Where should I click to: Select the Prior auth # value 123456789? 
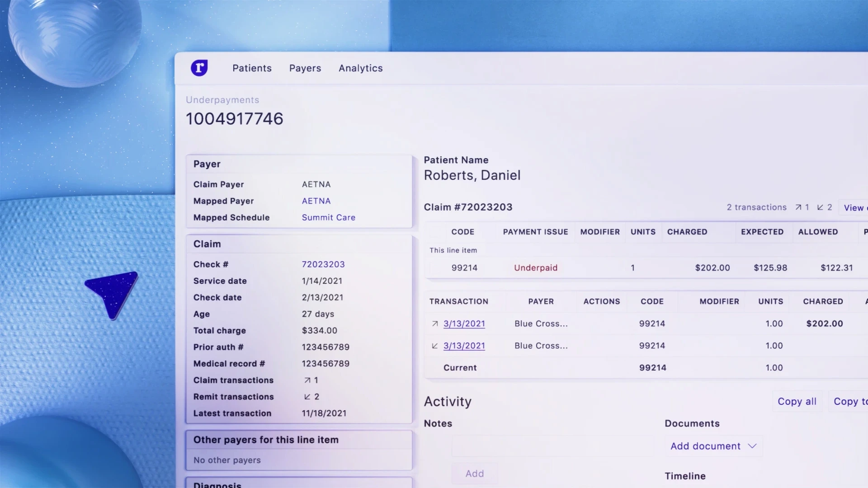point(325,347)
